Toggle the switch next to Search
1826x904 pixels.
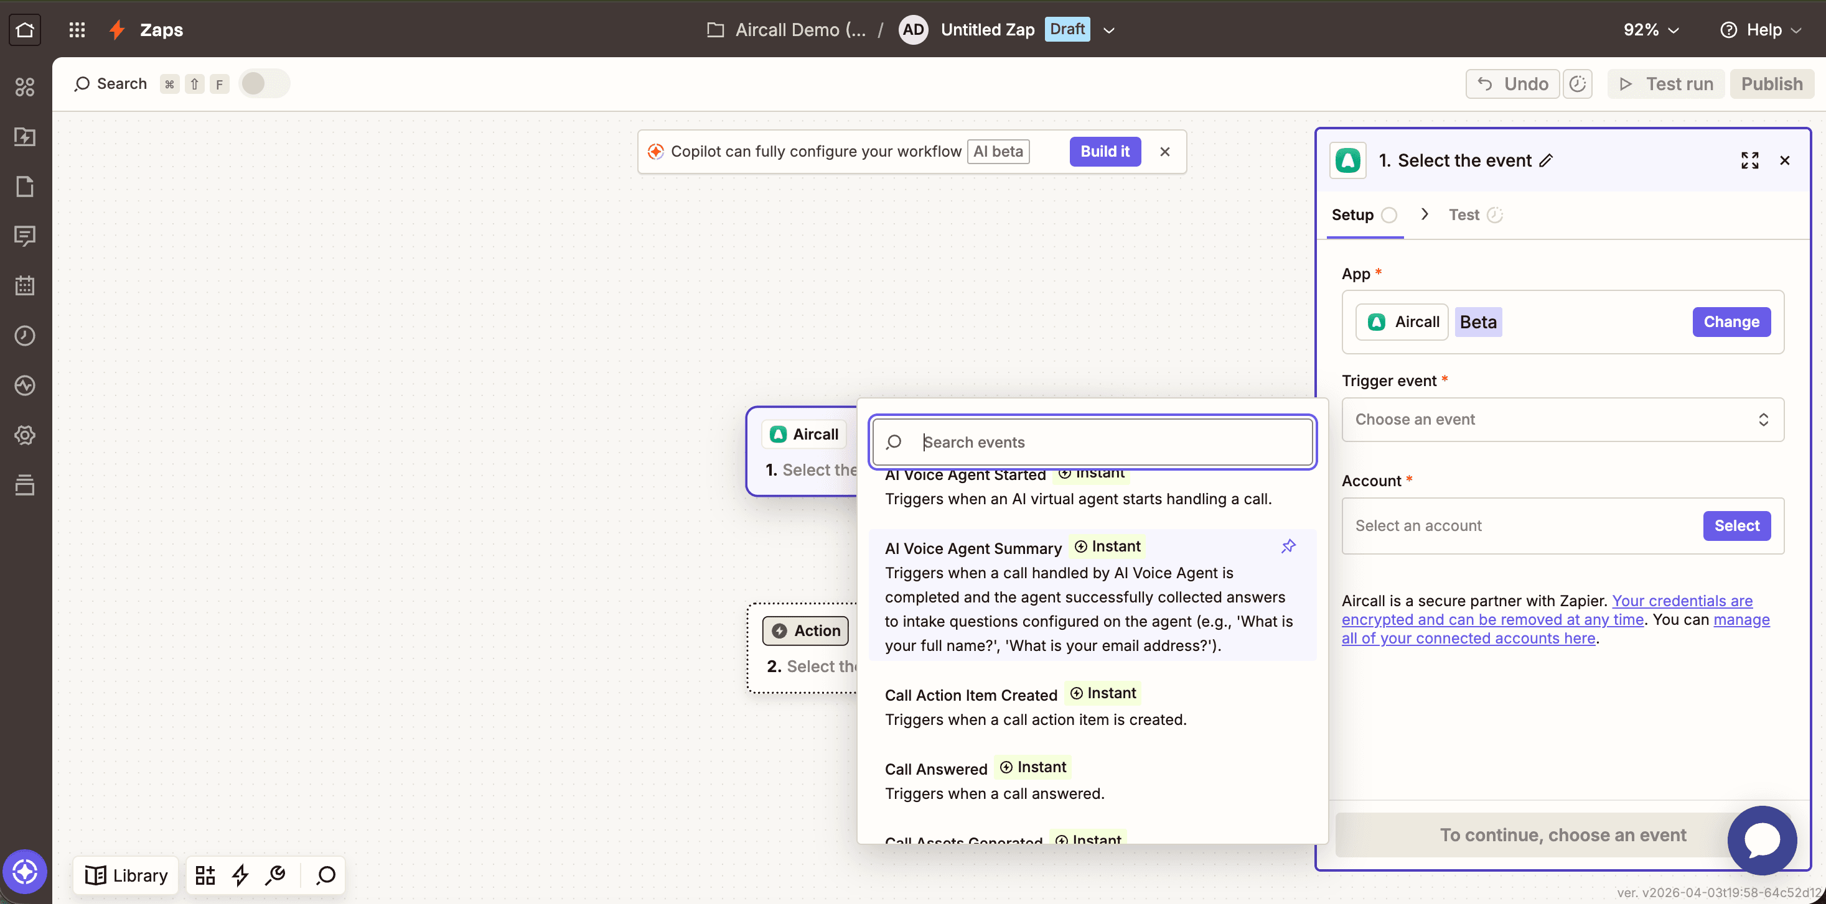tap(263, 83)
